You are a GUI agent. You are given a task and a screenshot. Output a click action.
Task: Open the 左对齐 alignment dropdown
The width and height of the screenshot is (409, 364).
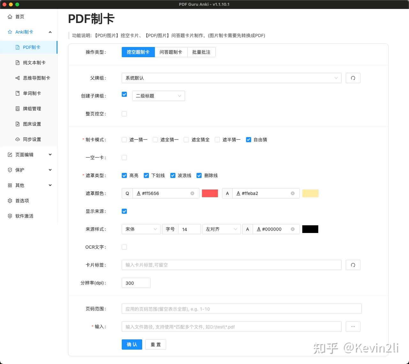(221, 229)
